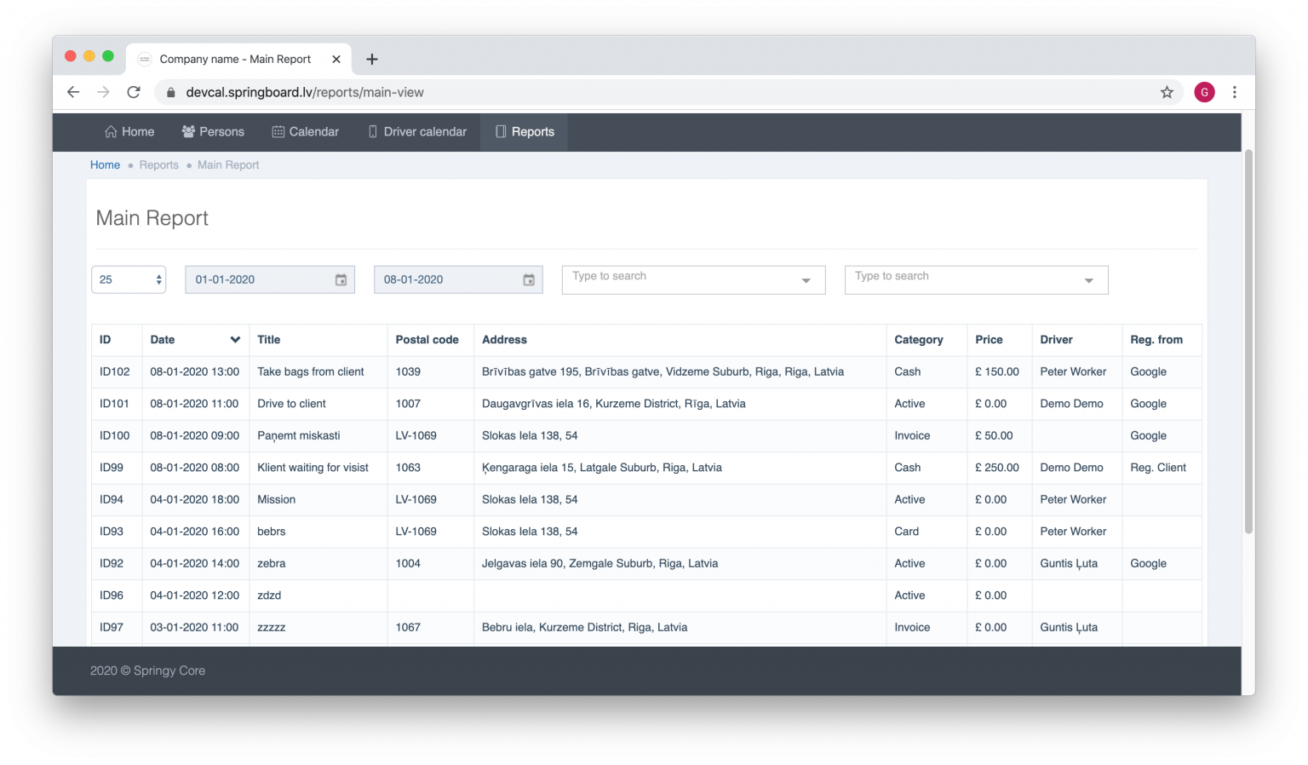Open the Home navigation item
This screenshot has height=765, width=1308.
pyautogui.click(x=129, y=132)
